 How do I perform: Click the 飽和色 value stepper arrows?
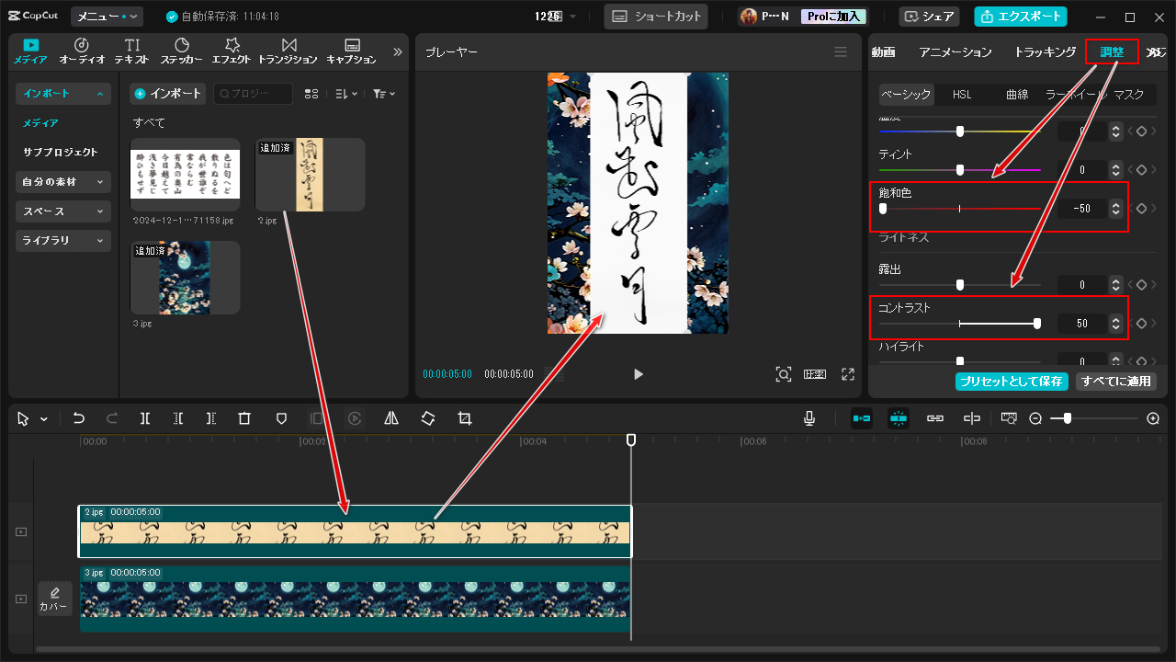[x=1115, y=209]
